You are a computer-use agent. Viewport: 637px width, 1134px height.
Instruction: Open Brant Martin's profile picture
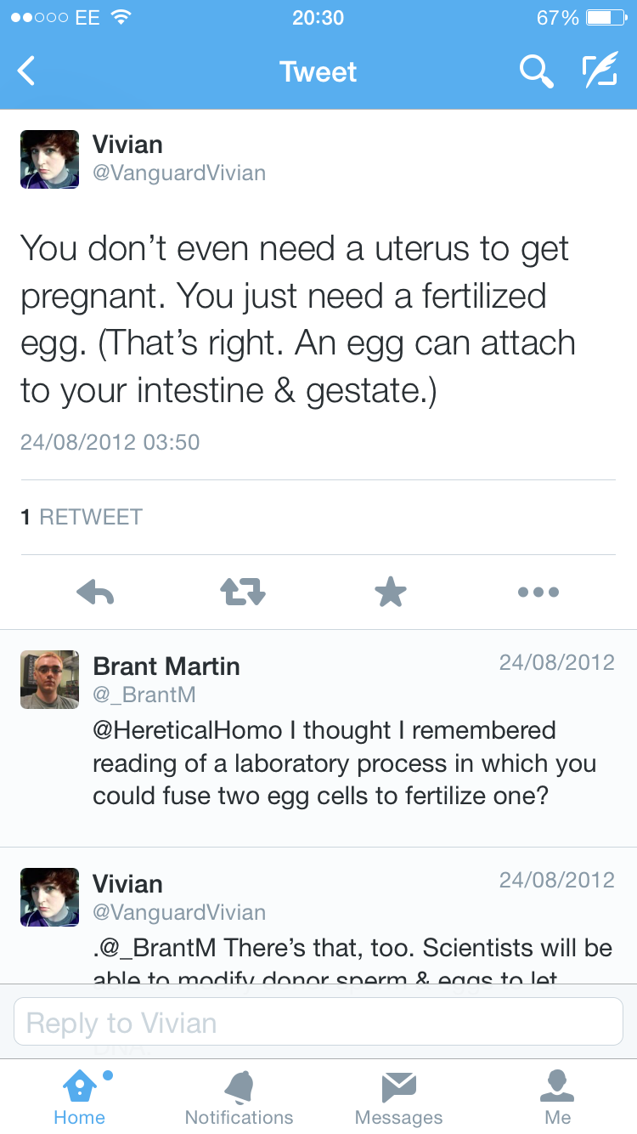coord(49,680)
